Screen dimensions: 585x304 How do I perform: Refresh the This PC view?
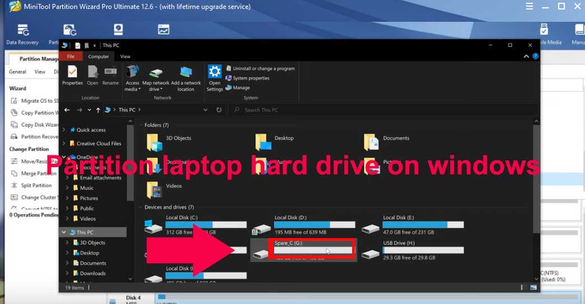(219, 110)
